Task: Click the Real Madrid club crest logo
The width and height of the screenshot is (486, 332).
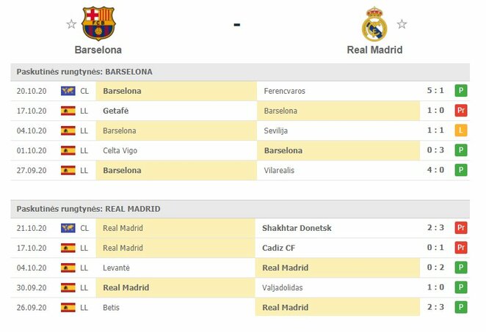Action: (374, 24)
